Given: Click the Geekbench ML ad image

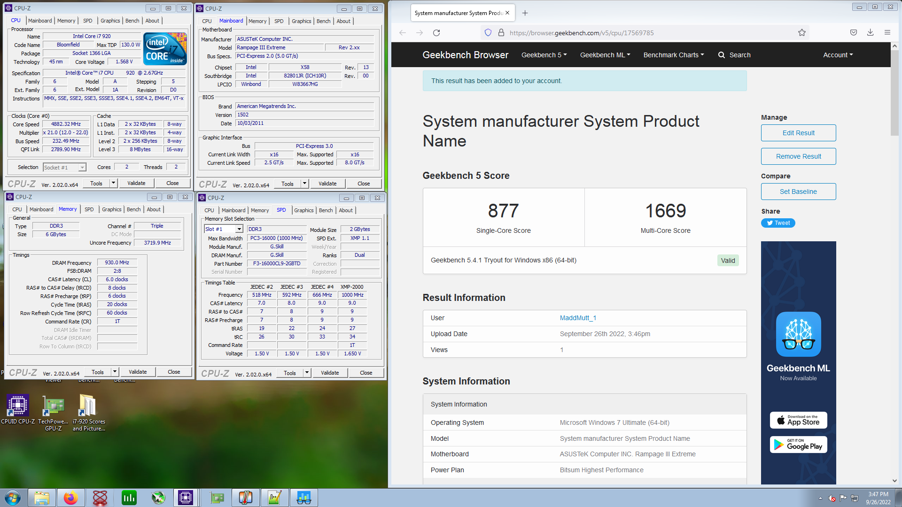Looking at the screenshot, I should [798, 362].
